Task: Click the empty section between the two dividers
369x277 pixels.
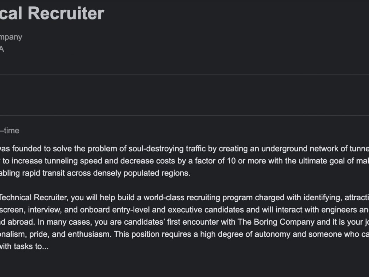Action: [184, 95]
